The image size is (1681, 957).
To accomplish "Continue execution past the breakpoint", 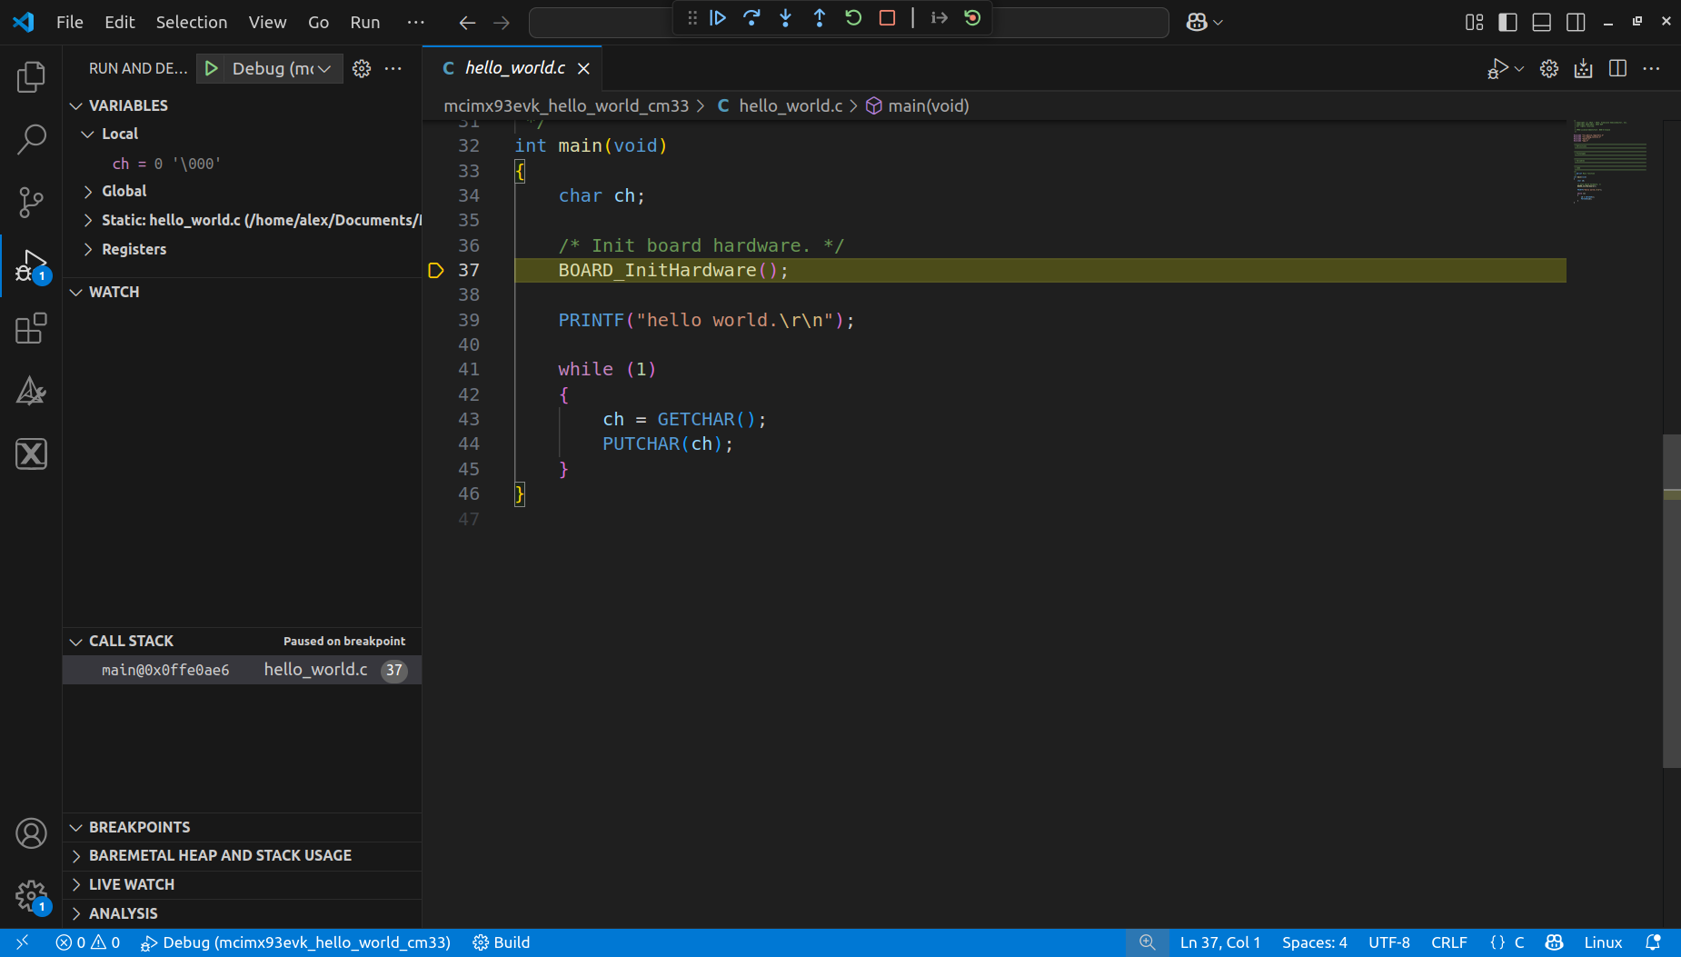I will (x=718, y=17).
